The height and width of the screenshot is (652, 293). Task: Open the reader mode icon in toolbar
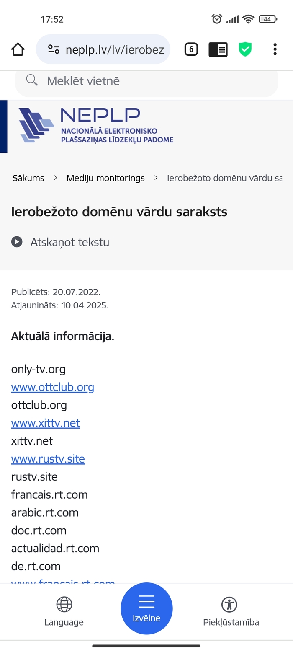click(x=218, y=49)
